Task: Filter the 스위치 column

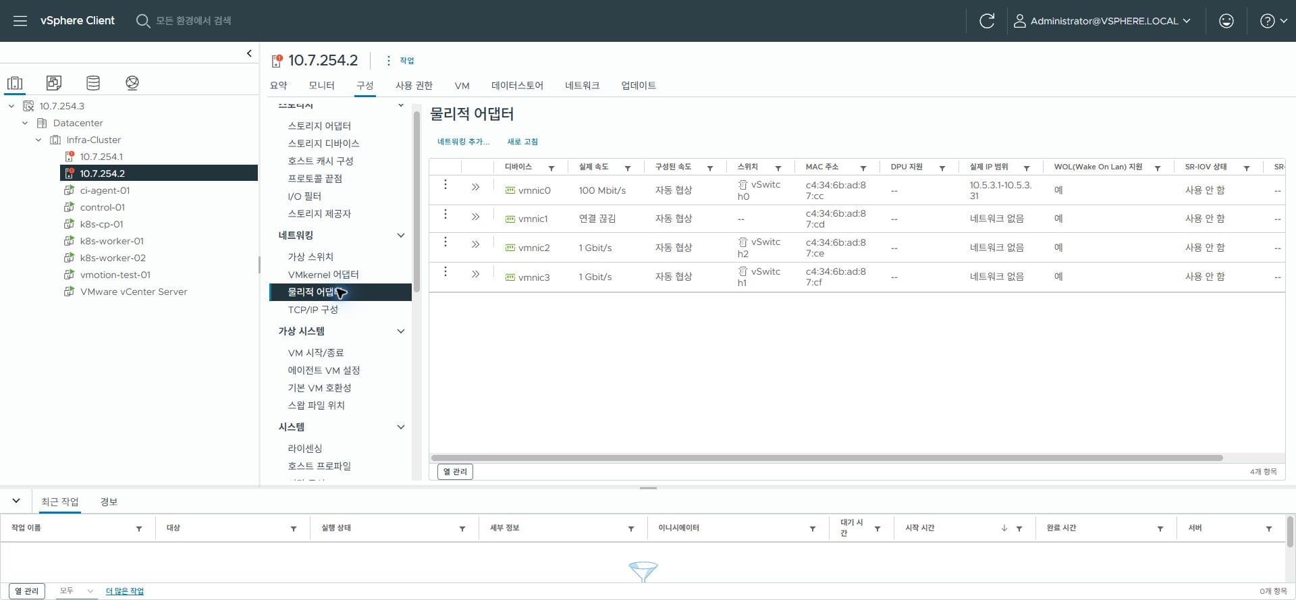Action: [x=778, y=168]
